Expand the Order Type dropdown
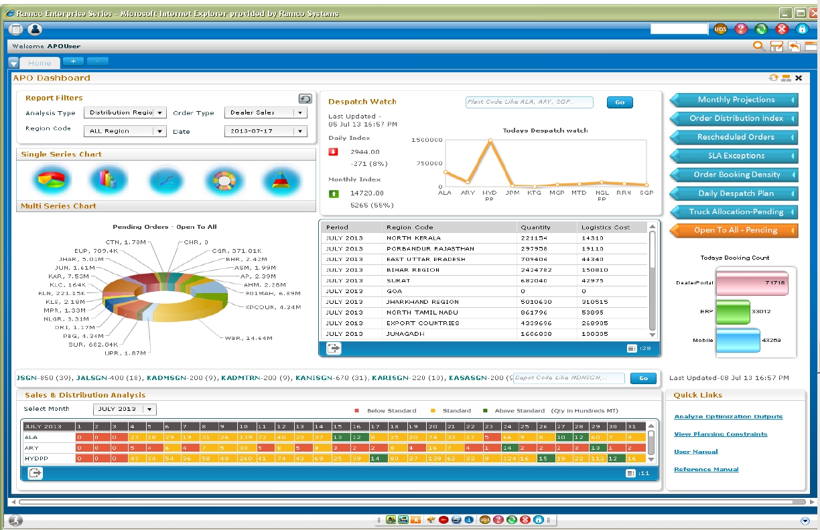The height and width of the screenshot is (530, 820). (x=300, y=113)
